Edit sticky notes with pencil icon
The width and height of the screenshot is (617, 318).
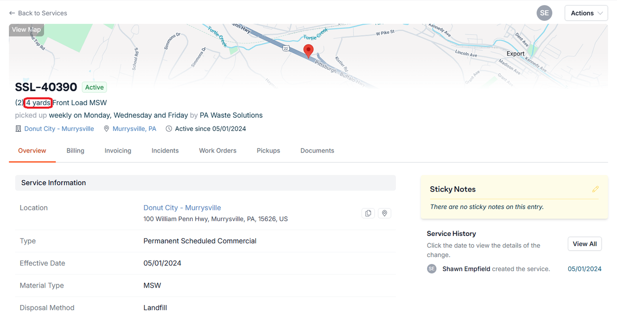(595, 189)
